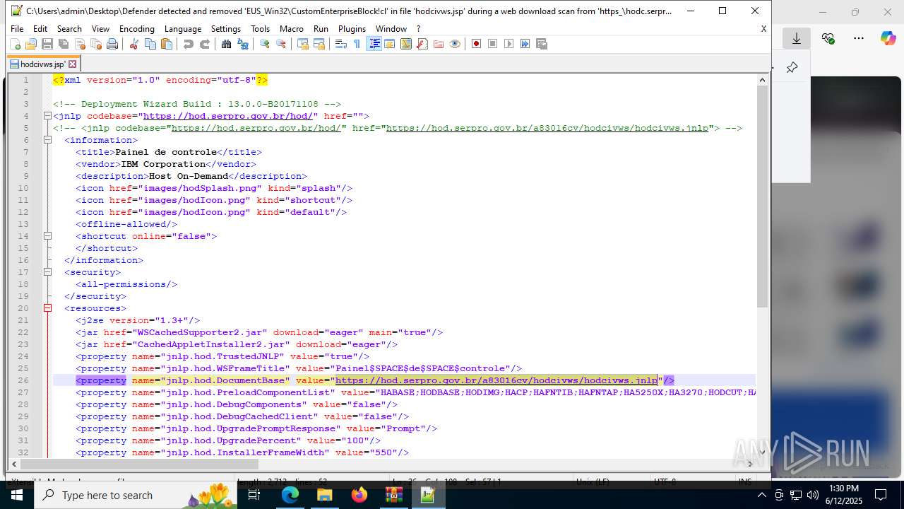Save the recorded macro toolbar icon

click(x=541, y=44)
